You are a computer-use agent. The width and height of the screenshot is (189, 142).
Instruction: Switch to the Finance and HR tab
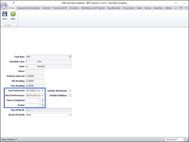pyautogui.click(x=60, y=8)
